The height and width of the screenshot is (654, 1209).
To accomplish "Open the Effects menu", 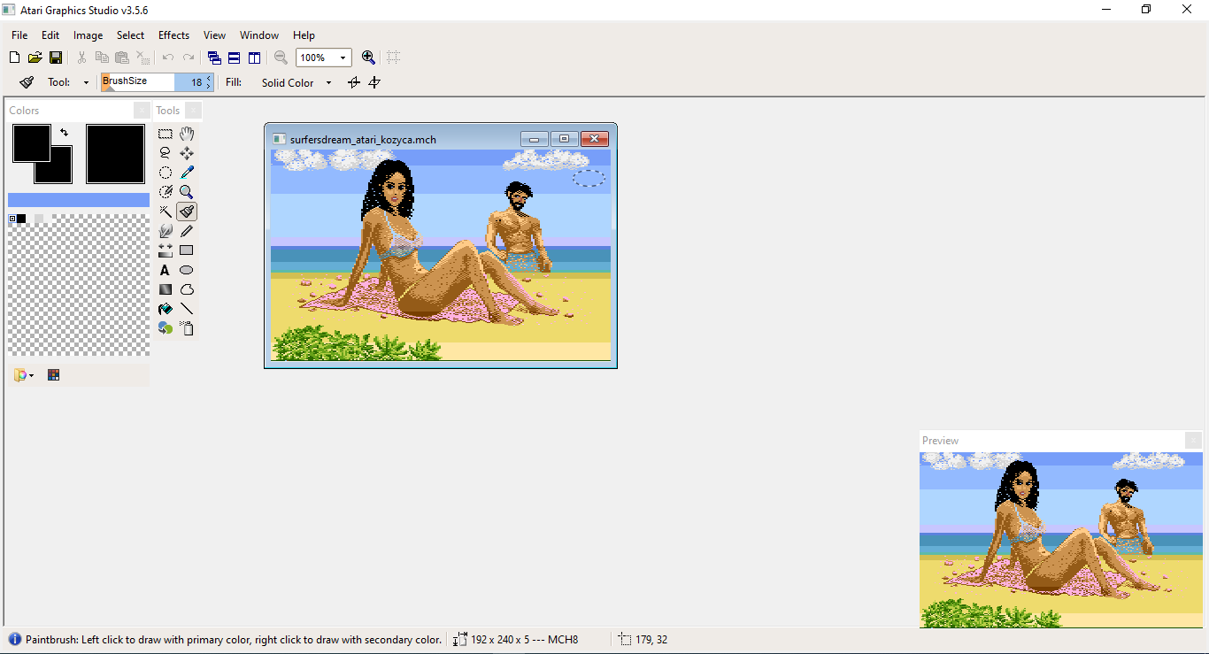I will [173, 35].
